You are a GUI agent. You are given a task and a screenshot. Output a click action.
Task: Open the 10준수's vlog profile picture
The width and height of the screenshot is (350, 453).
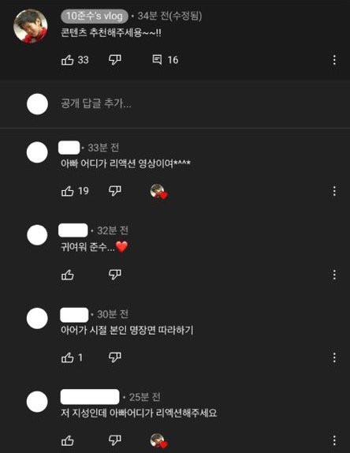point(31,26)
